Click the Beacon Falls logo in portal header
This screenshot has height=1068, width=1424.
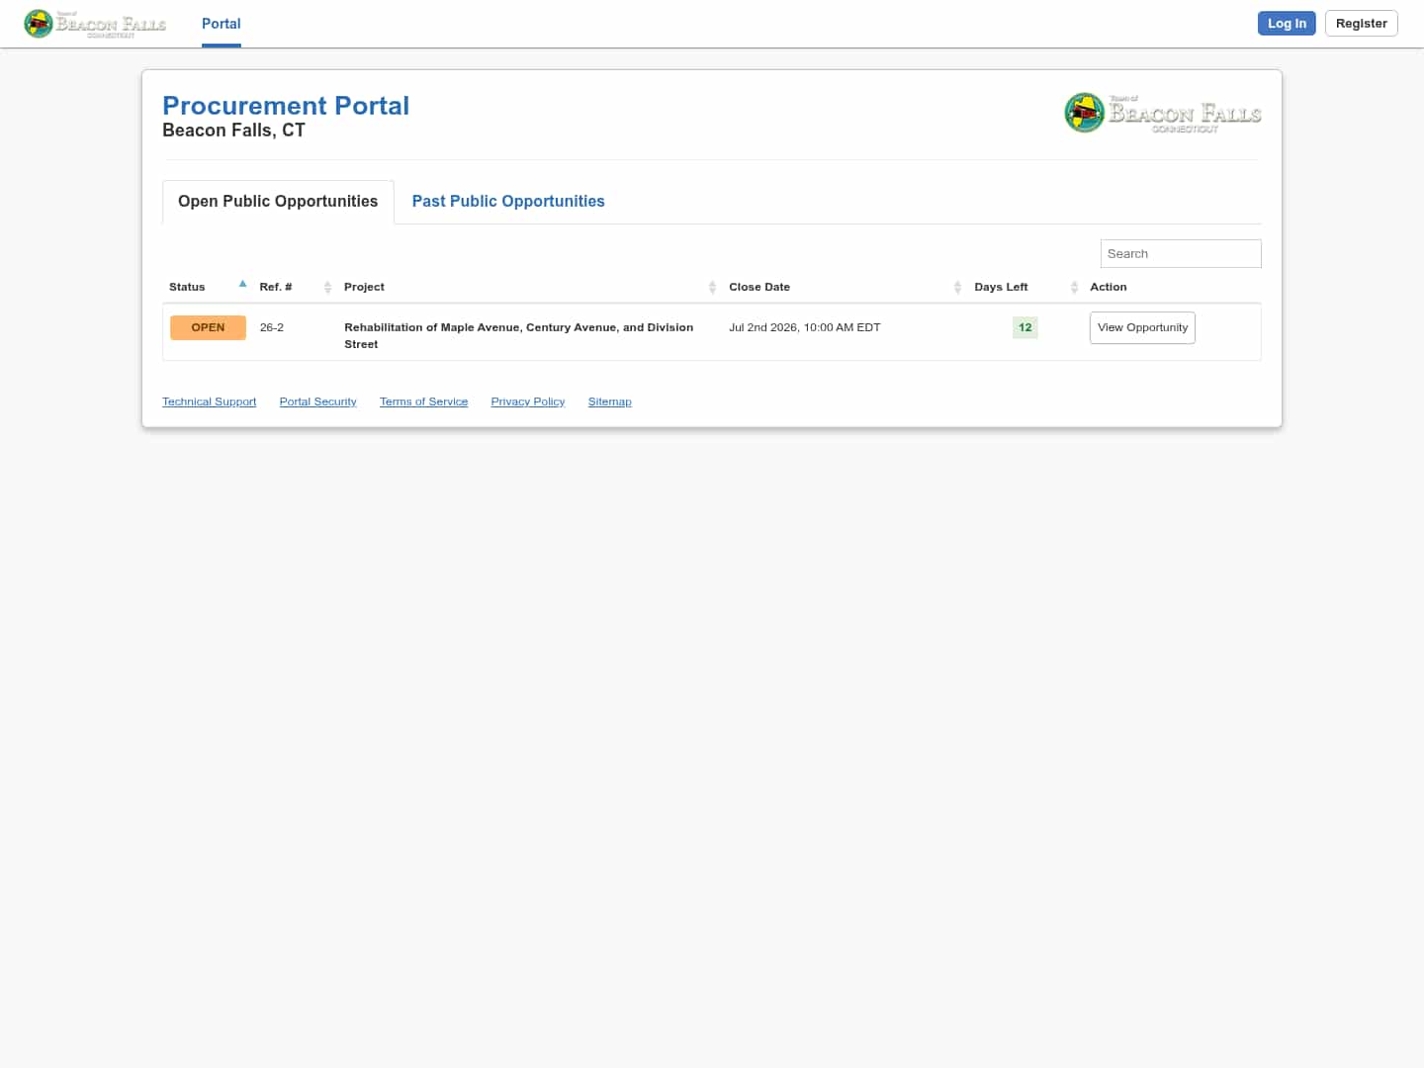(1163, 113)
